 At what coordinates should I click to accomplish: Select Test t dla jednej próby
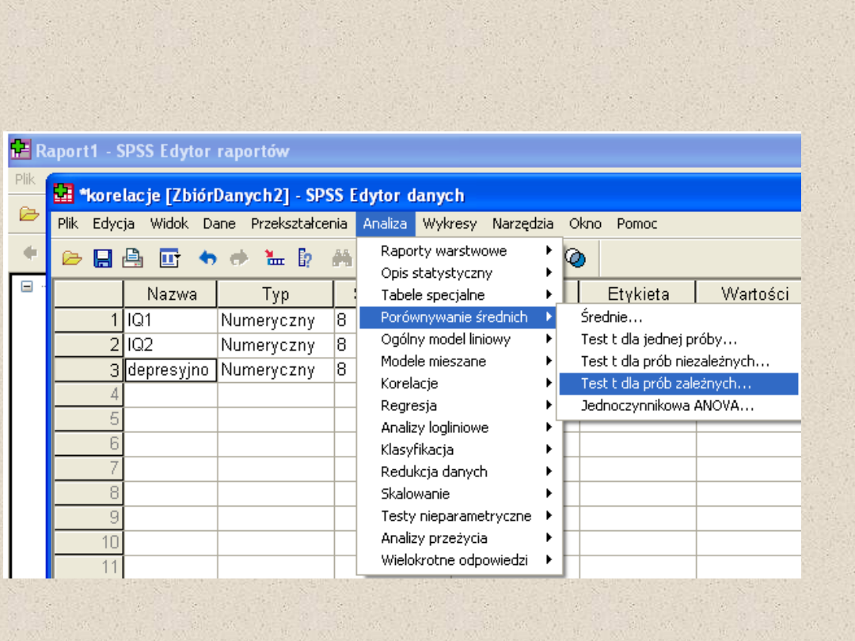click(659, 339)
